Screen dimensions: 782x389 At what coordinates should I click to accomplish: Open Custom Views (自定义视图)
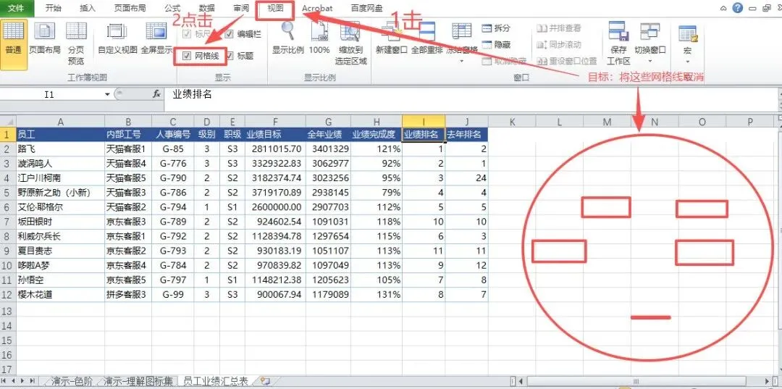coord(117,40)
